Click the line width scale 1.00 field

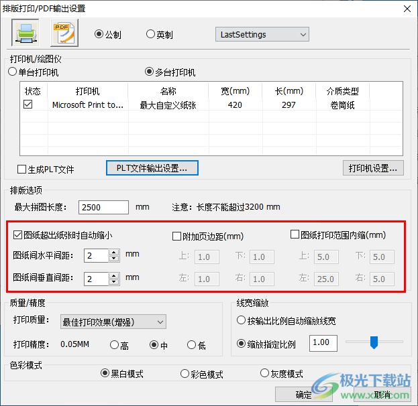[x=323, y=343]
